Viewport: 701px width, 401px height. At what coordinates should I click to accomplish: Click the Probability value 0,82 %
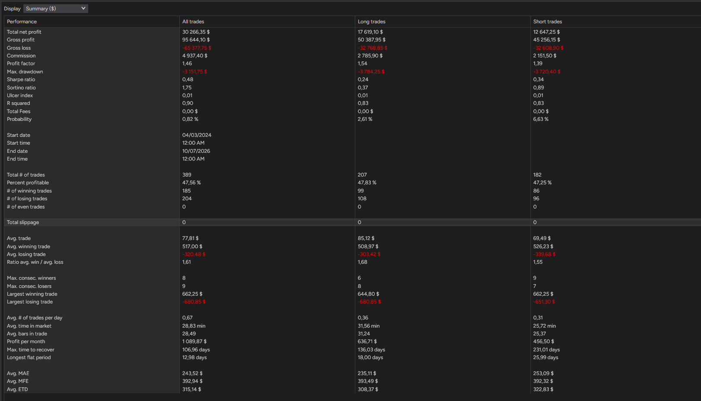(190, 119)
